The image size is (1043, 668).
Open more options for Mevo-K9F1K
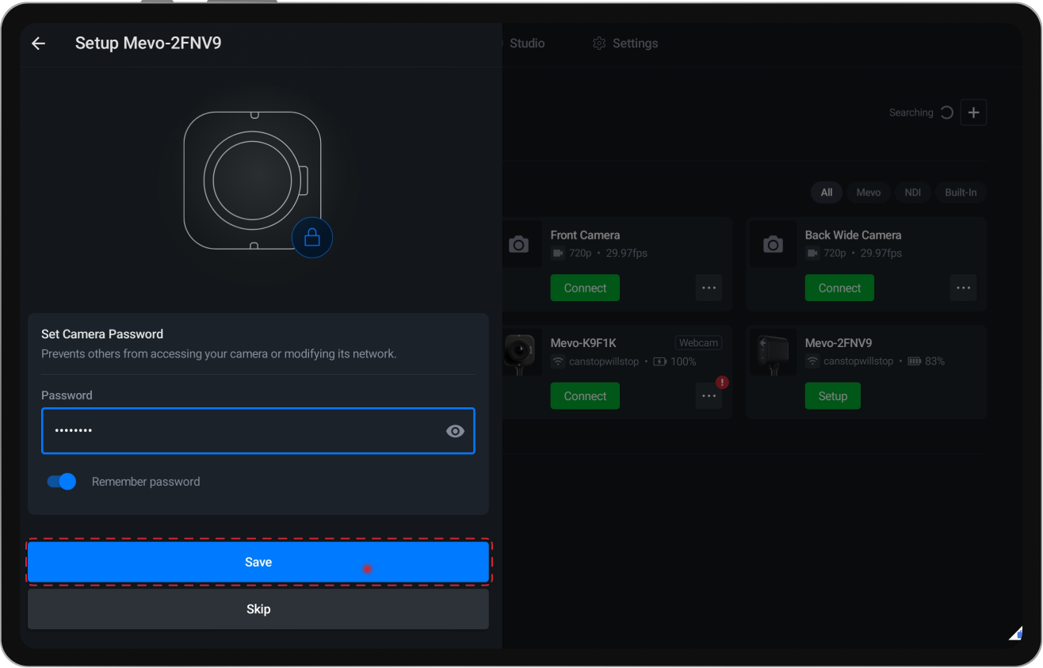click(709, 396)
